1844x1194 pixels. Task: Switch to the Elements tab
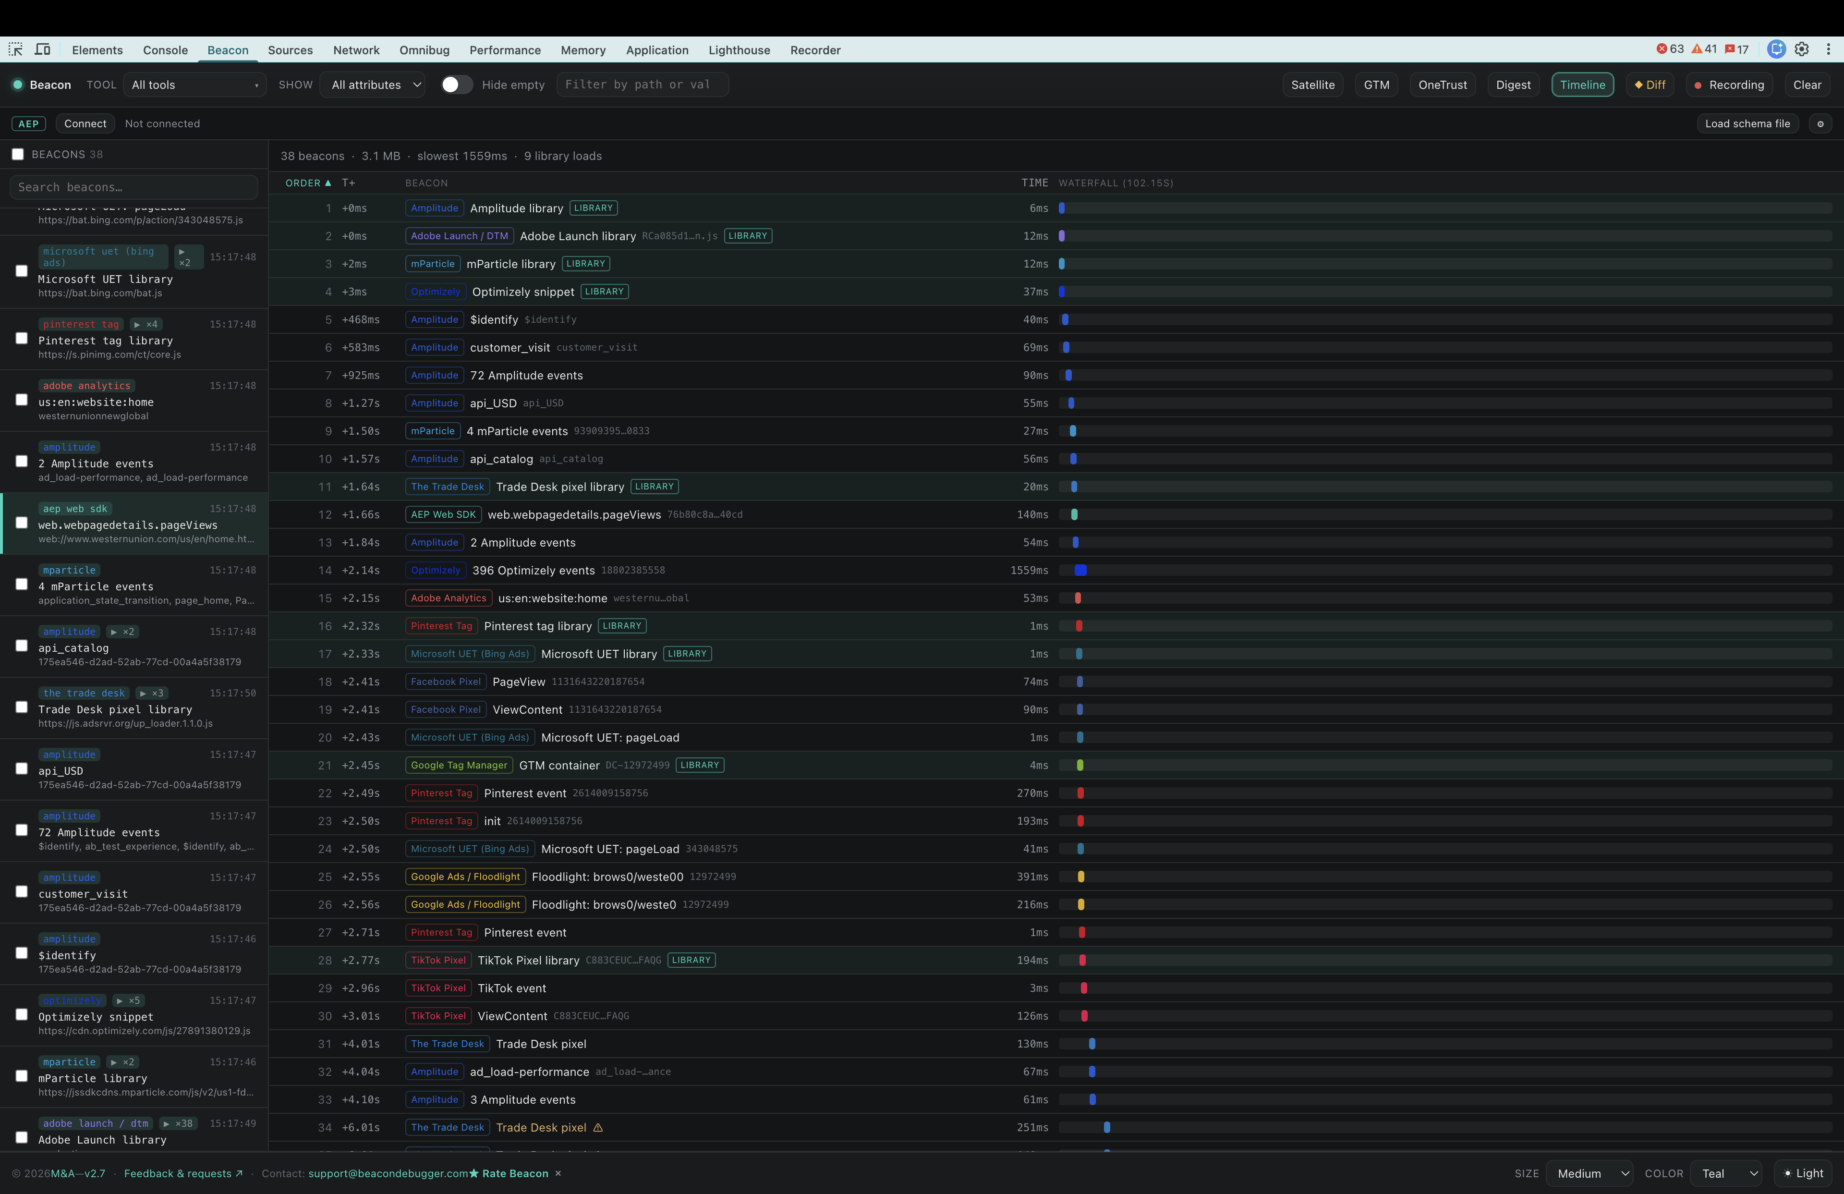[97, 49]
